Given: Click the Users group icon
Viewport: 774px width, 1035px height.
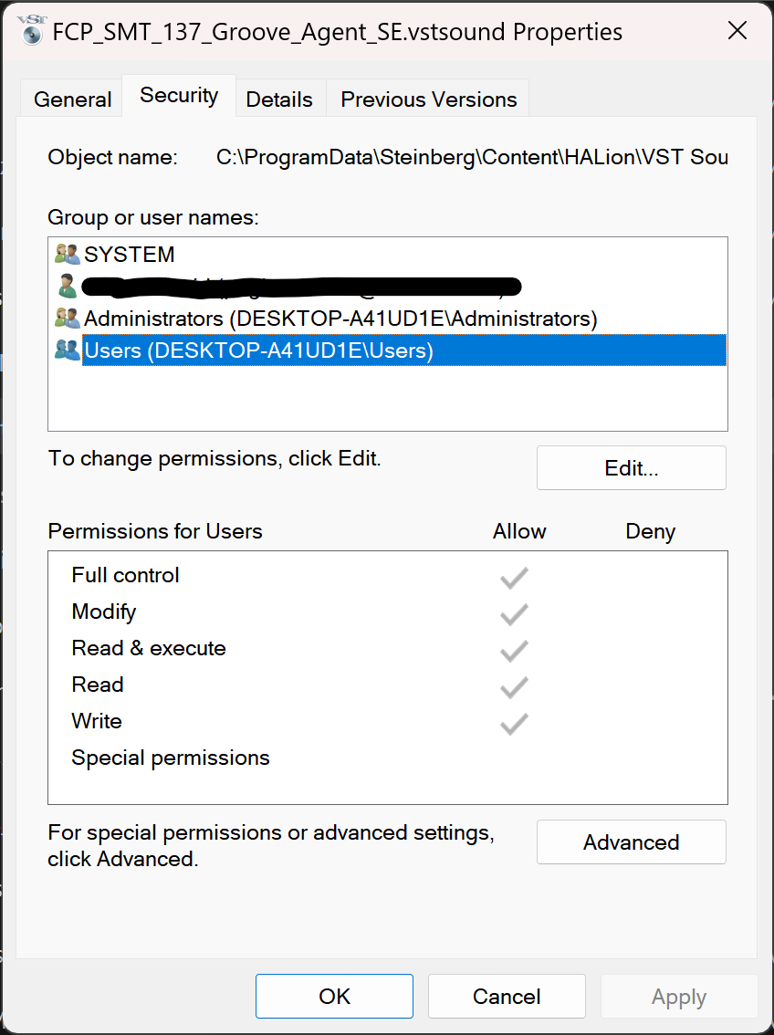Looking at the screenshot, I should pos(67,350).
